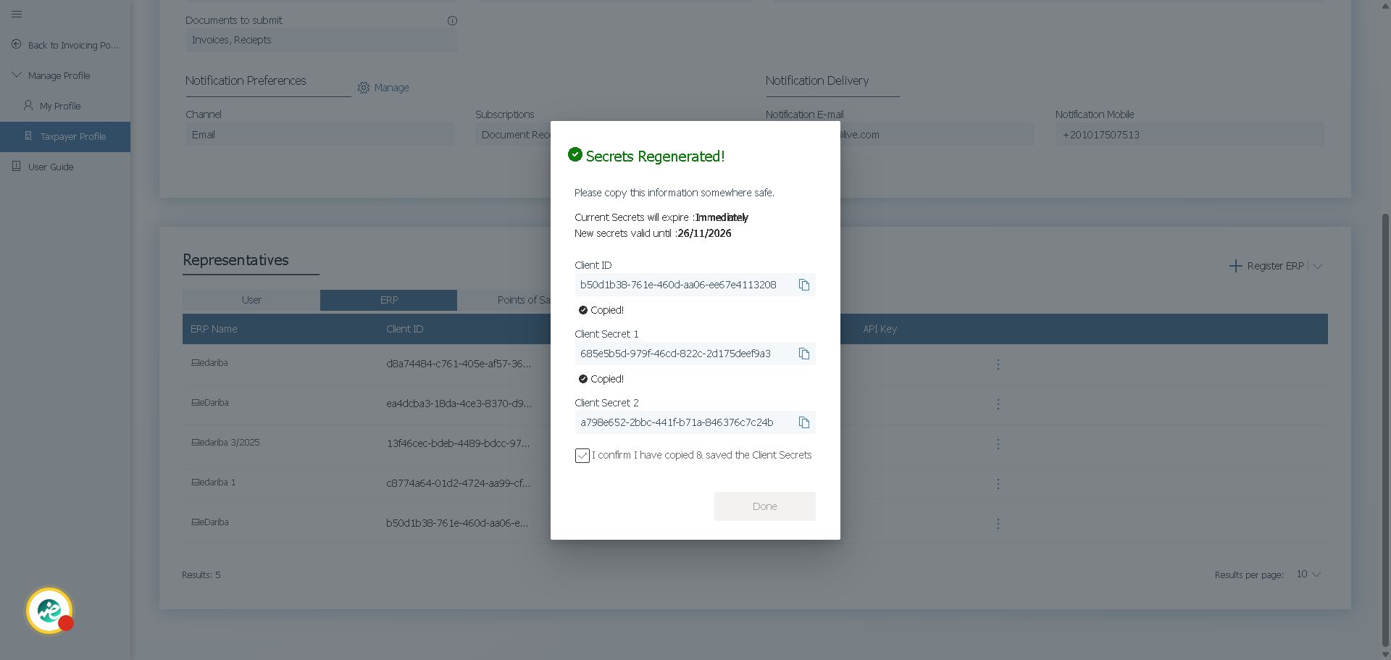Open actions menu for edariba row
1391x660 pixels.
coord(998,364)
